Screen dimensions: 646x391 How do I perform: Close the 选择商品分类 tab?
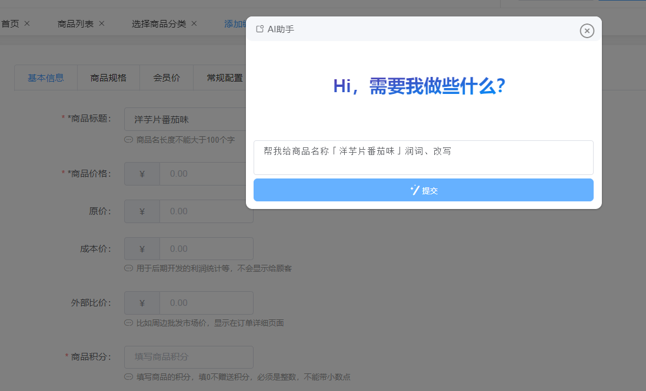coord(194,23)
